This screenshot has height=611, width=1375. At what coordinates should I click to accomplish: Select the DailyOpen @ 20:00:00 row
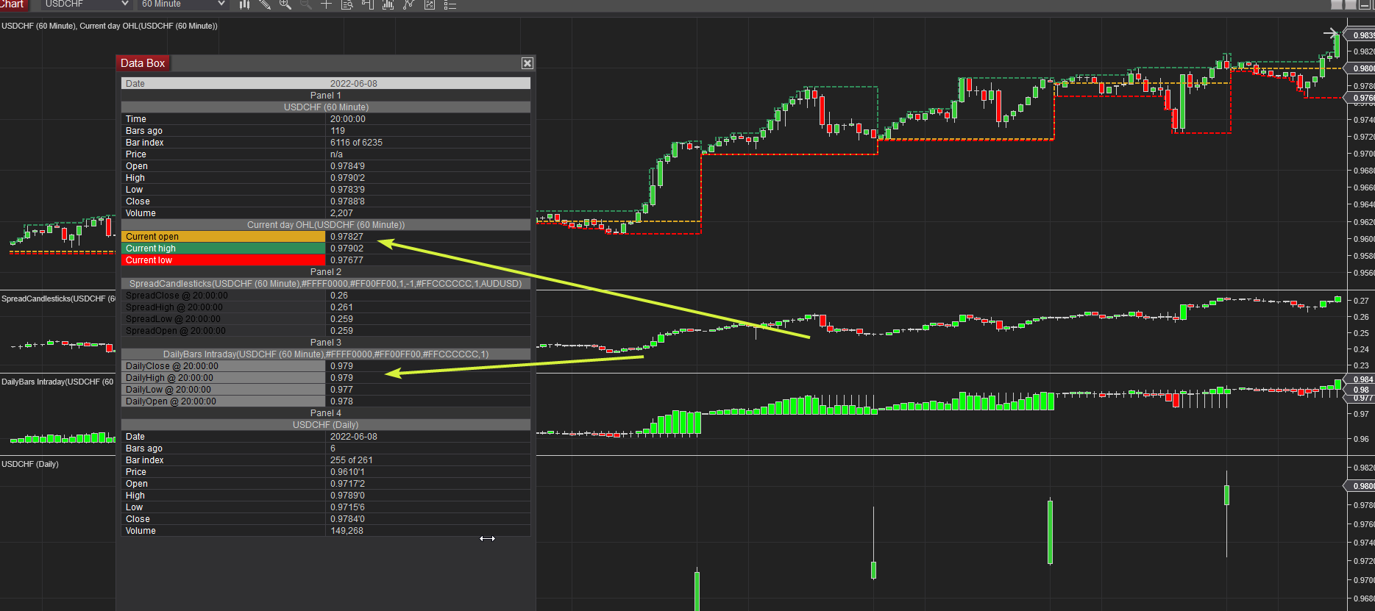(x=326, y=401)
